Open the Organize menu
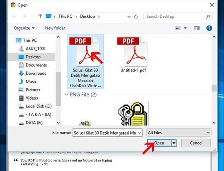Screen dimensions: 224x171 24,28
